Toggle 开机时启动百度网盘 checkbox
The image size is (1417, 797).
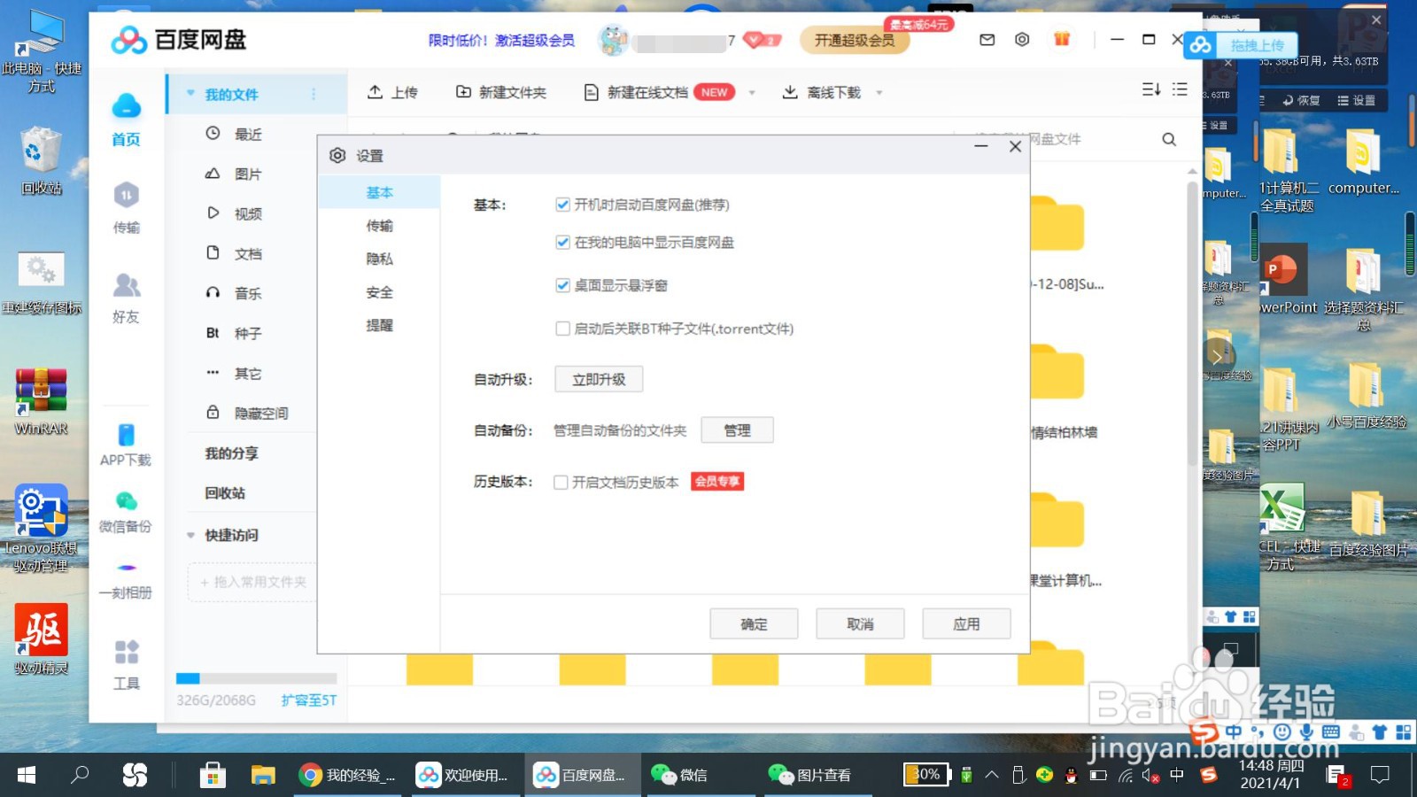coord(562,205)
